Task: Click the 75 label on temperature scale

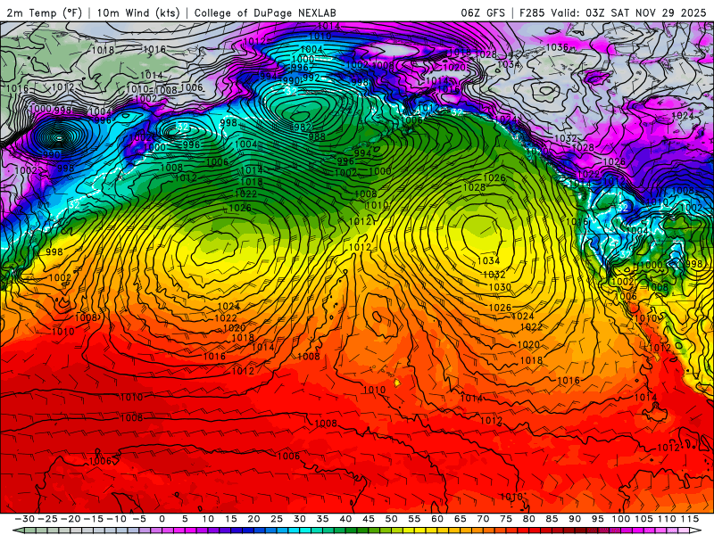Action: click(505, 519)
